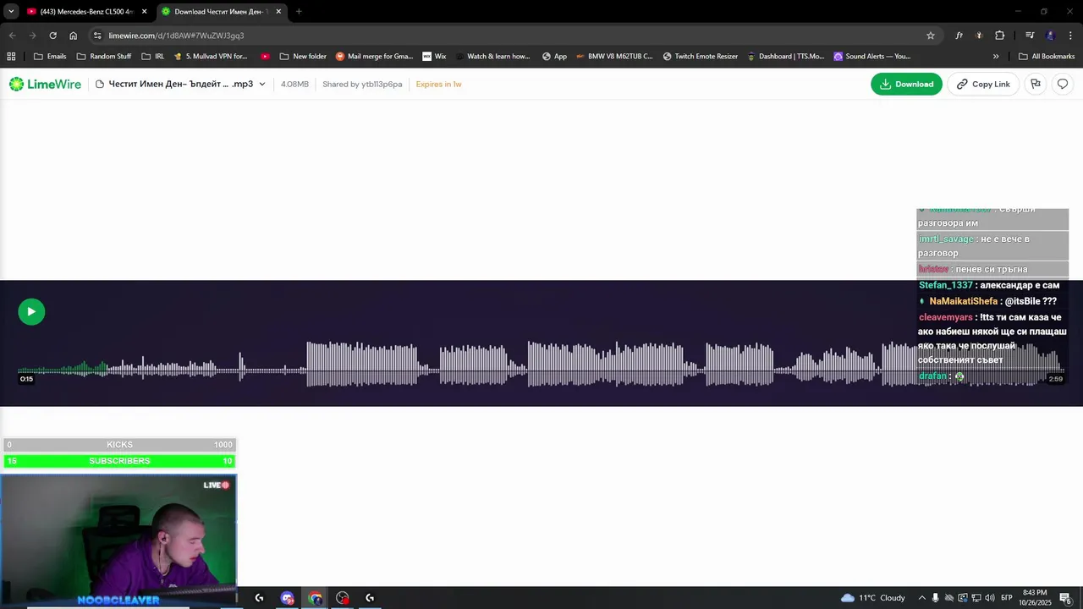Screen dimensions: 1083x609
Task: Expand the file name dropdown chevron
Action: click(262, 84)
